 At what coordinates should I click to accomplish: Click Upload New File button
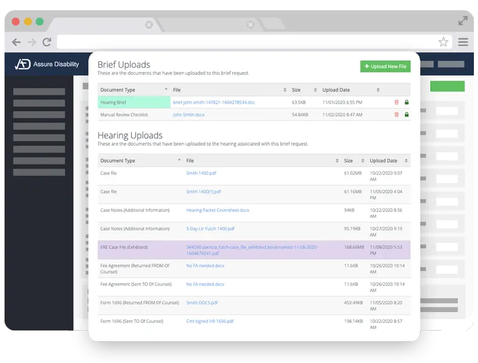coord(385,66)
